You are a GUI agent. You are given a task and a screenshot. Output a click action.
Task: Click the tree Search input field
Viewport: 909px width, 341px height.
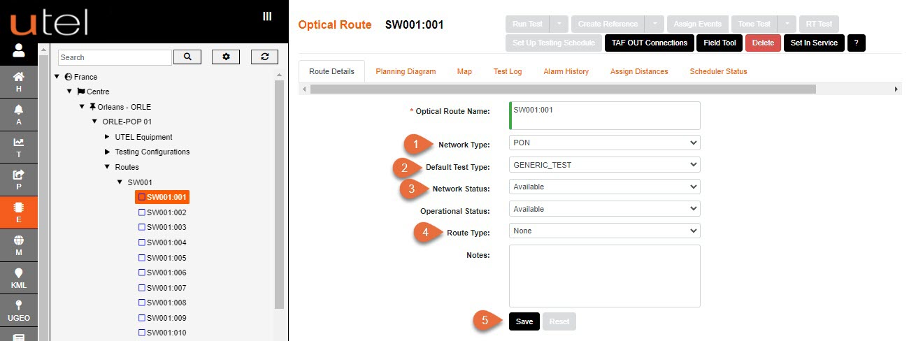tap(115, 57)
